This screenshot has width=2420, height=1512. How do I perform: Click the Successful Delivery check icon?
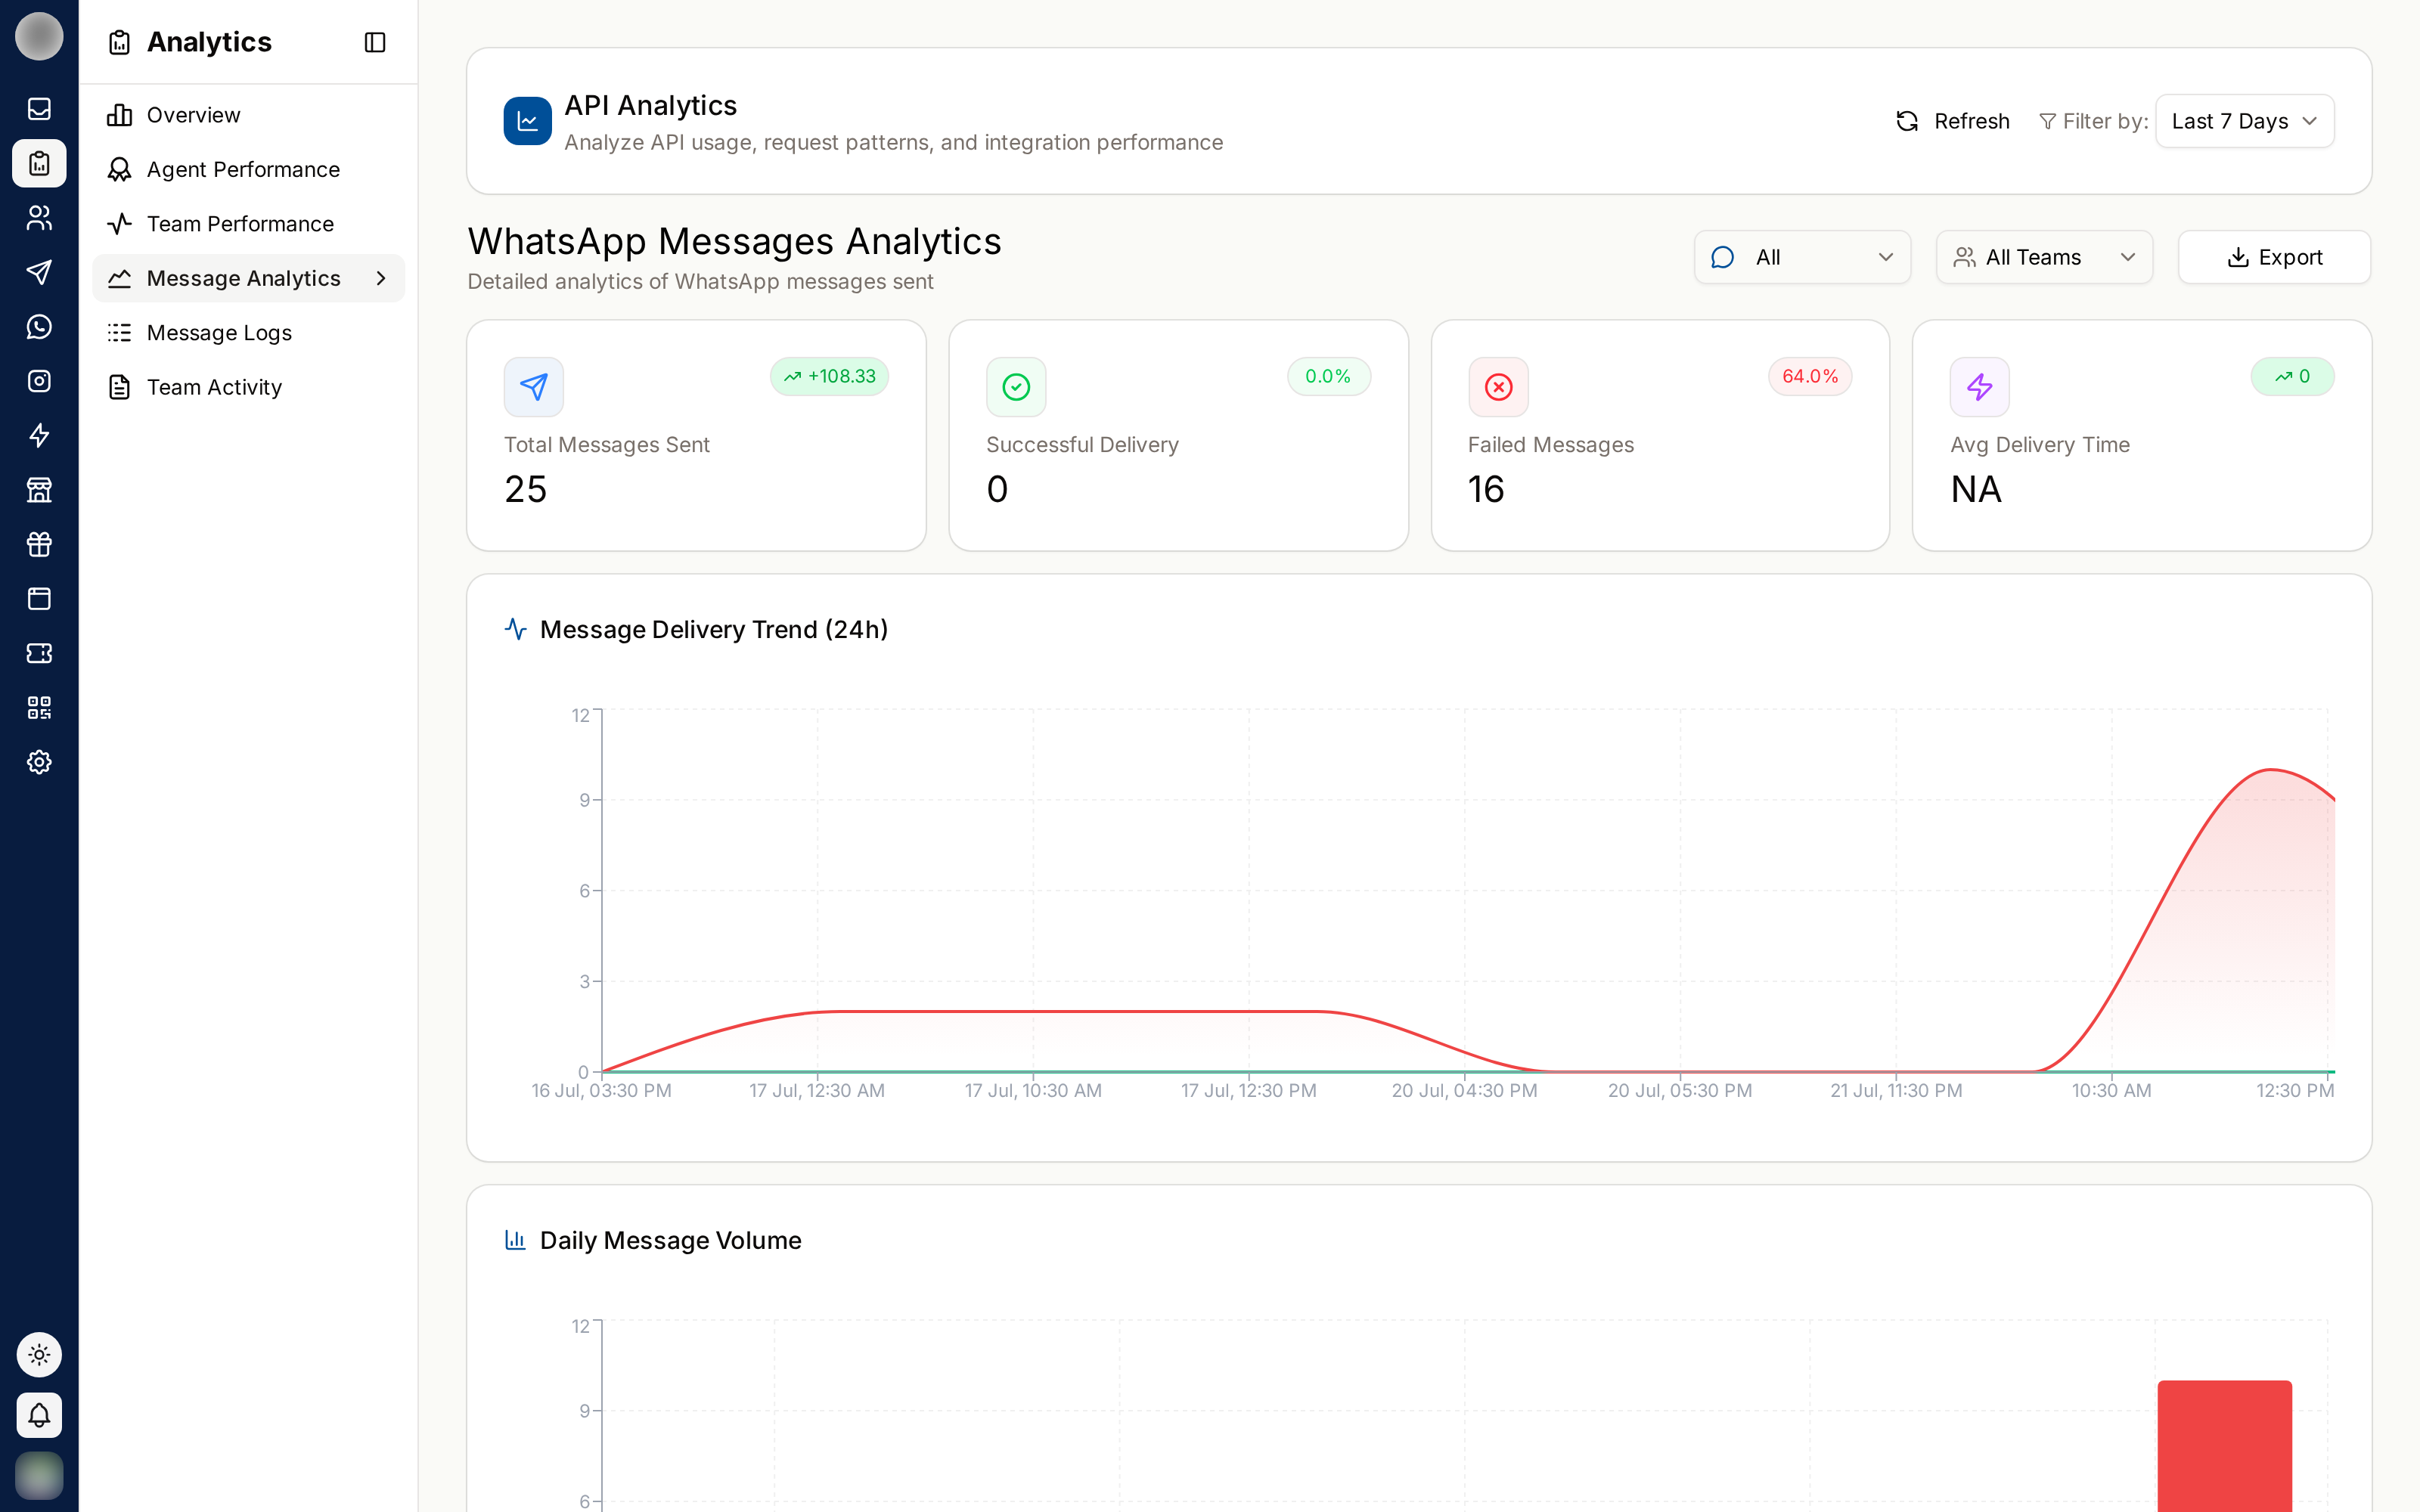point(1016,387)
